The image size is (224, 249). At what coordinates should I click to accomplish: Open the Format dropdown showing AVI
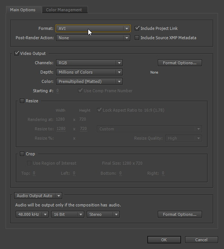93,28
